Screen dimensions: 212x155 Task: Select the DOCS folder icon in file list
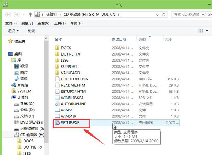pyautogui.click(x=57, y=48)
